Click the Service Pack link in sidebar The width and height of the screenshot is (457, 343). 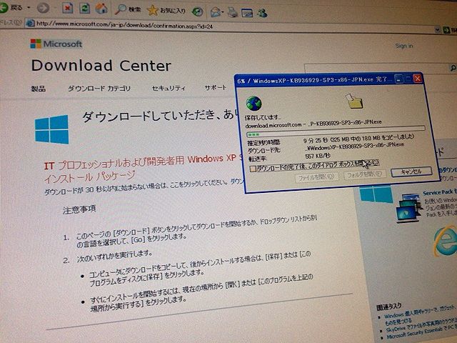[439, 192]
